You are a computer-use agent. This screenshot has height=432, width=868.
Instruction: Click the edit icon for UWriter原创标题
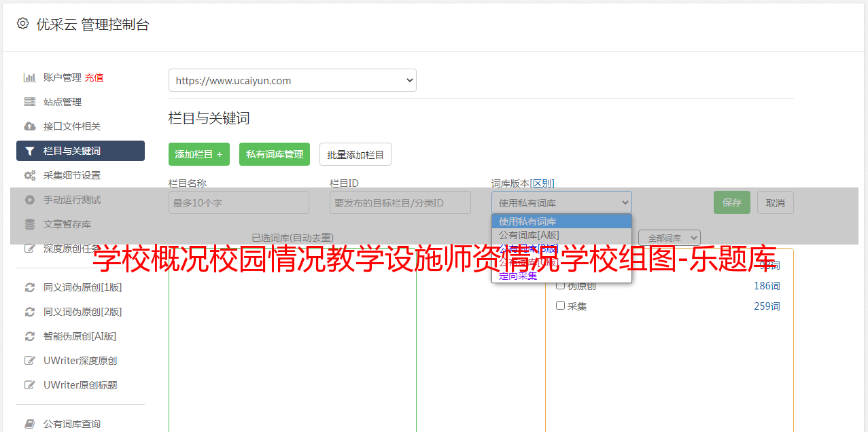point(29,385)
